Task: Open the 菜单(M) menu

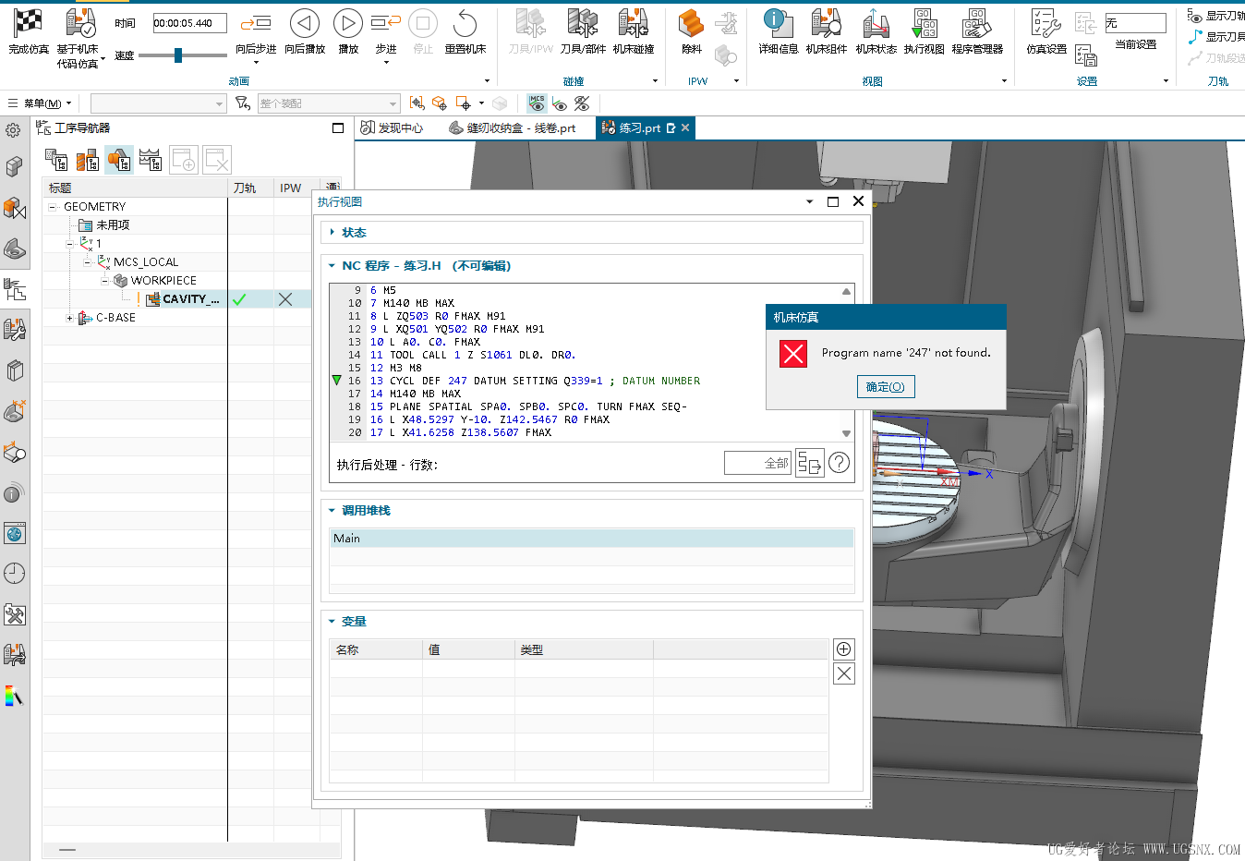Action: tap(41, 103)
